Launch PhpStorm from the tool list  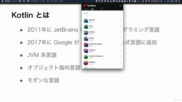(102, 51)
